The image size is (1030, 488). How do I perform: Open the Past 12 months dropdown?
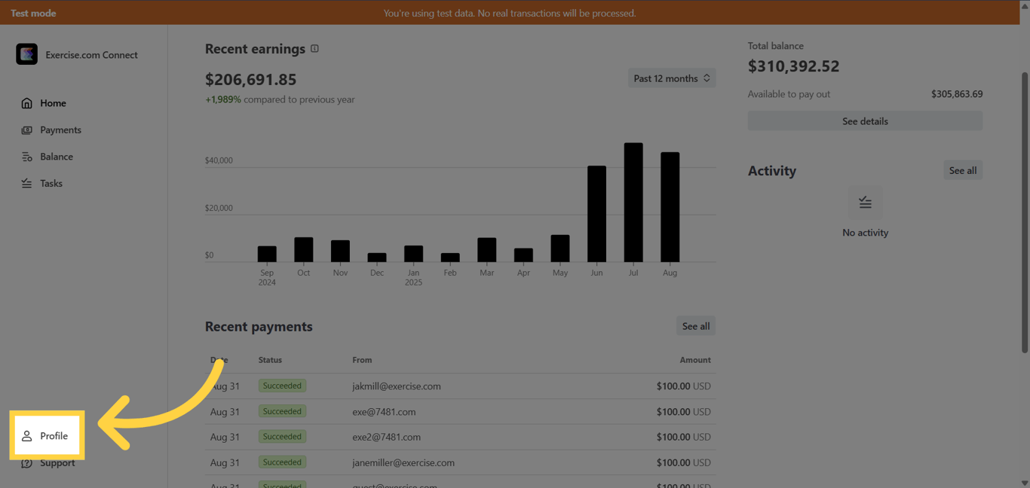click(x=672, y=78)
